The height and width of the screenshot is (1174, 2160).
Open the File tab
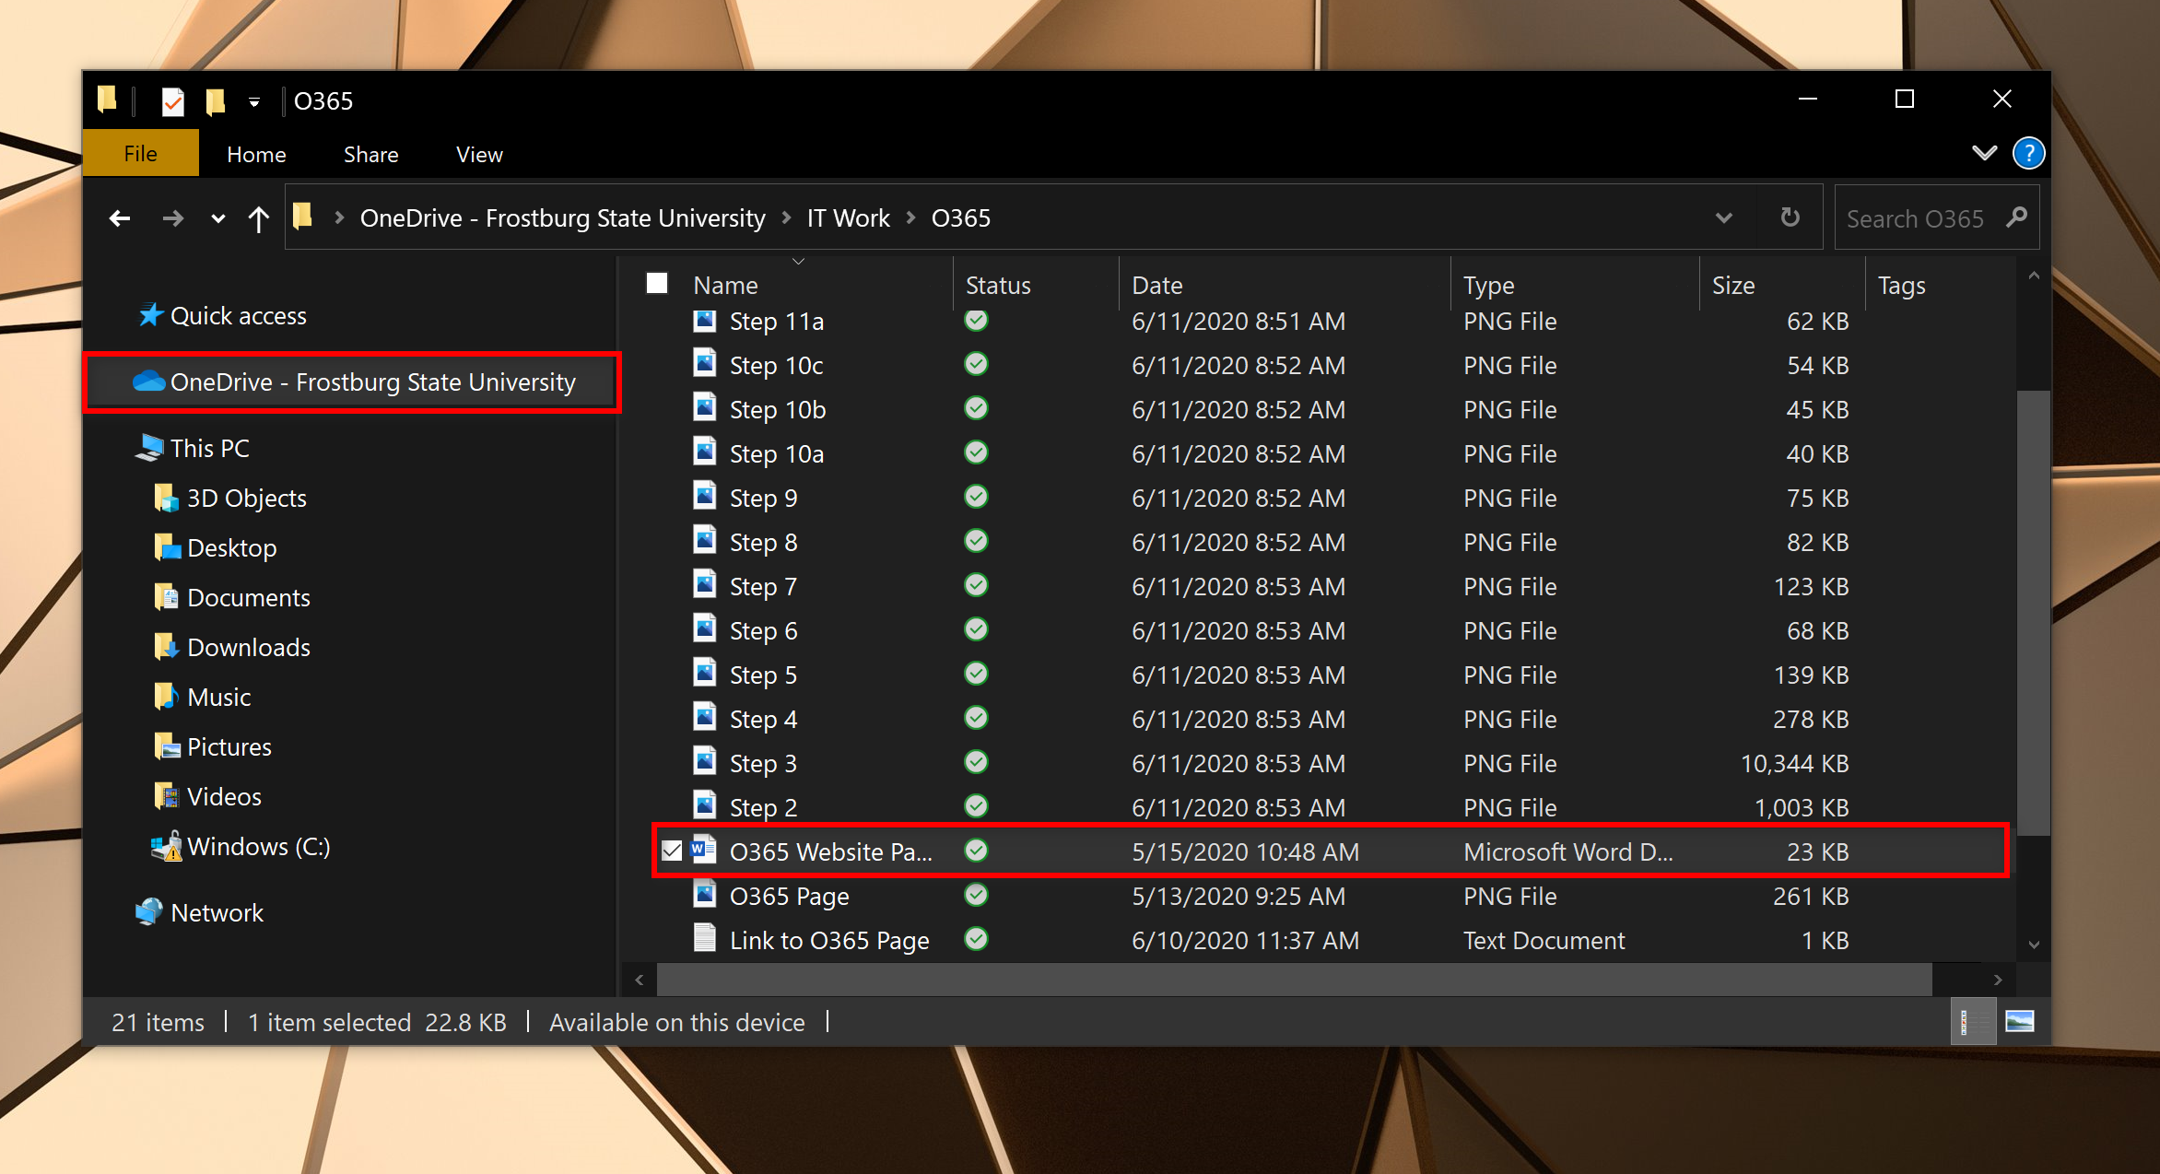(141, 154)
